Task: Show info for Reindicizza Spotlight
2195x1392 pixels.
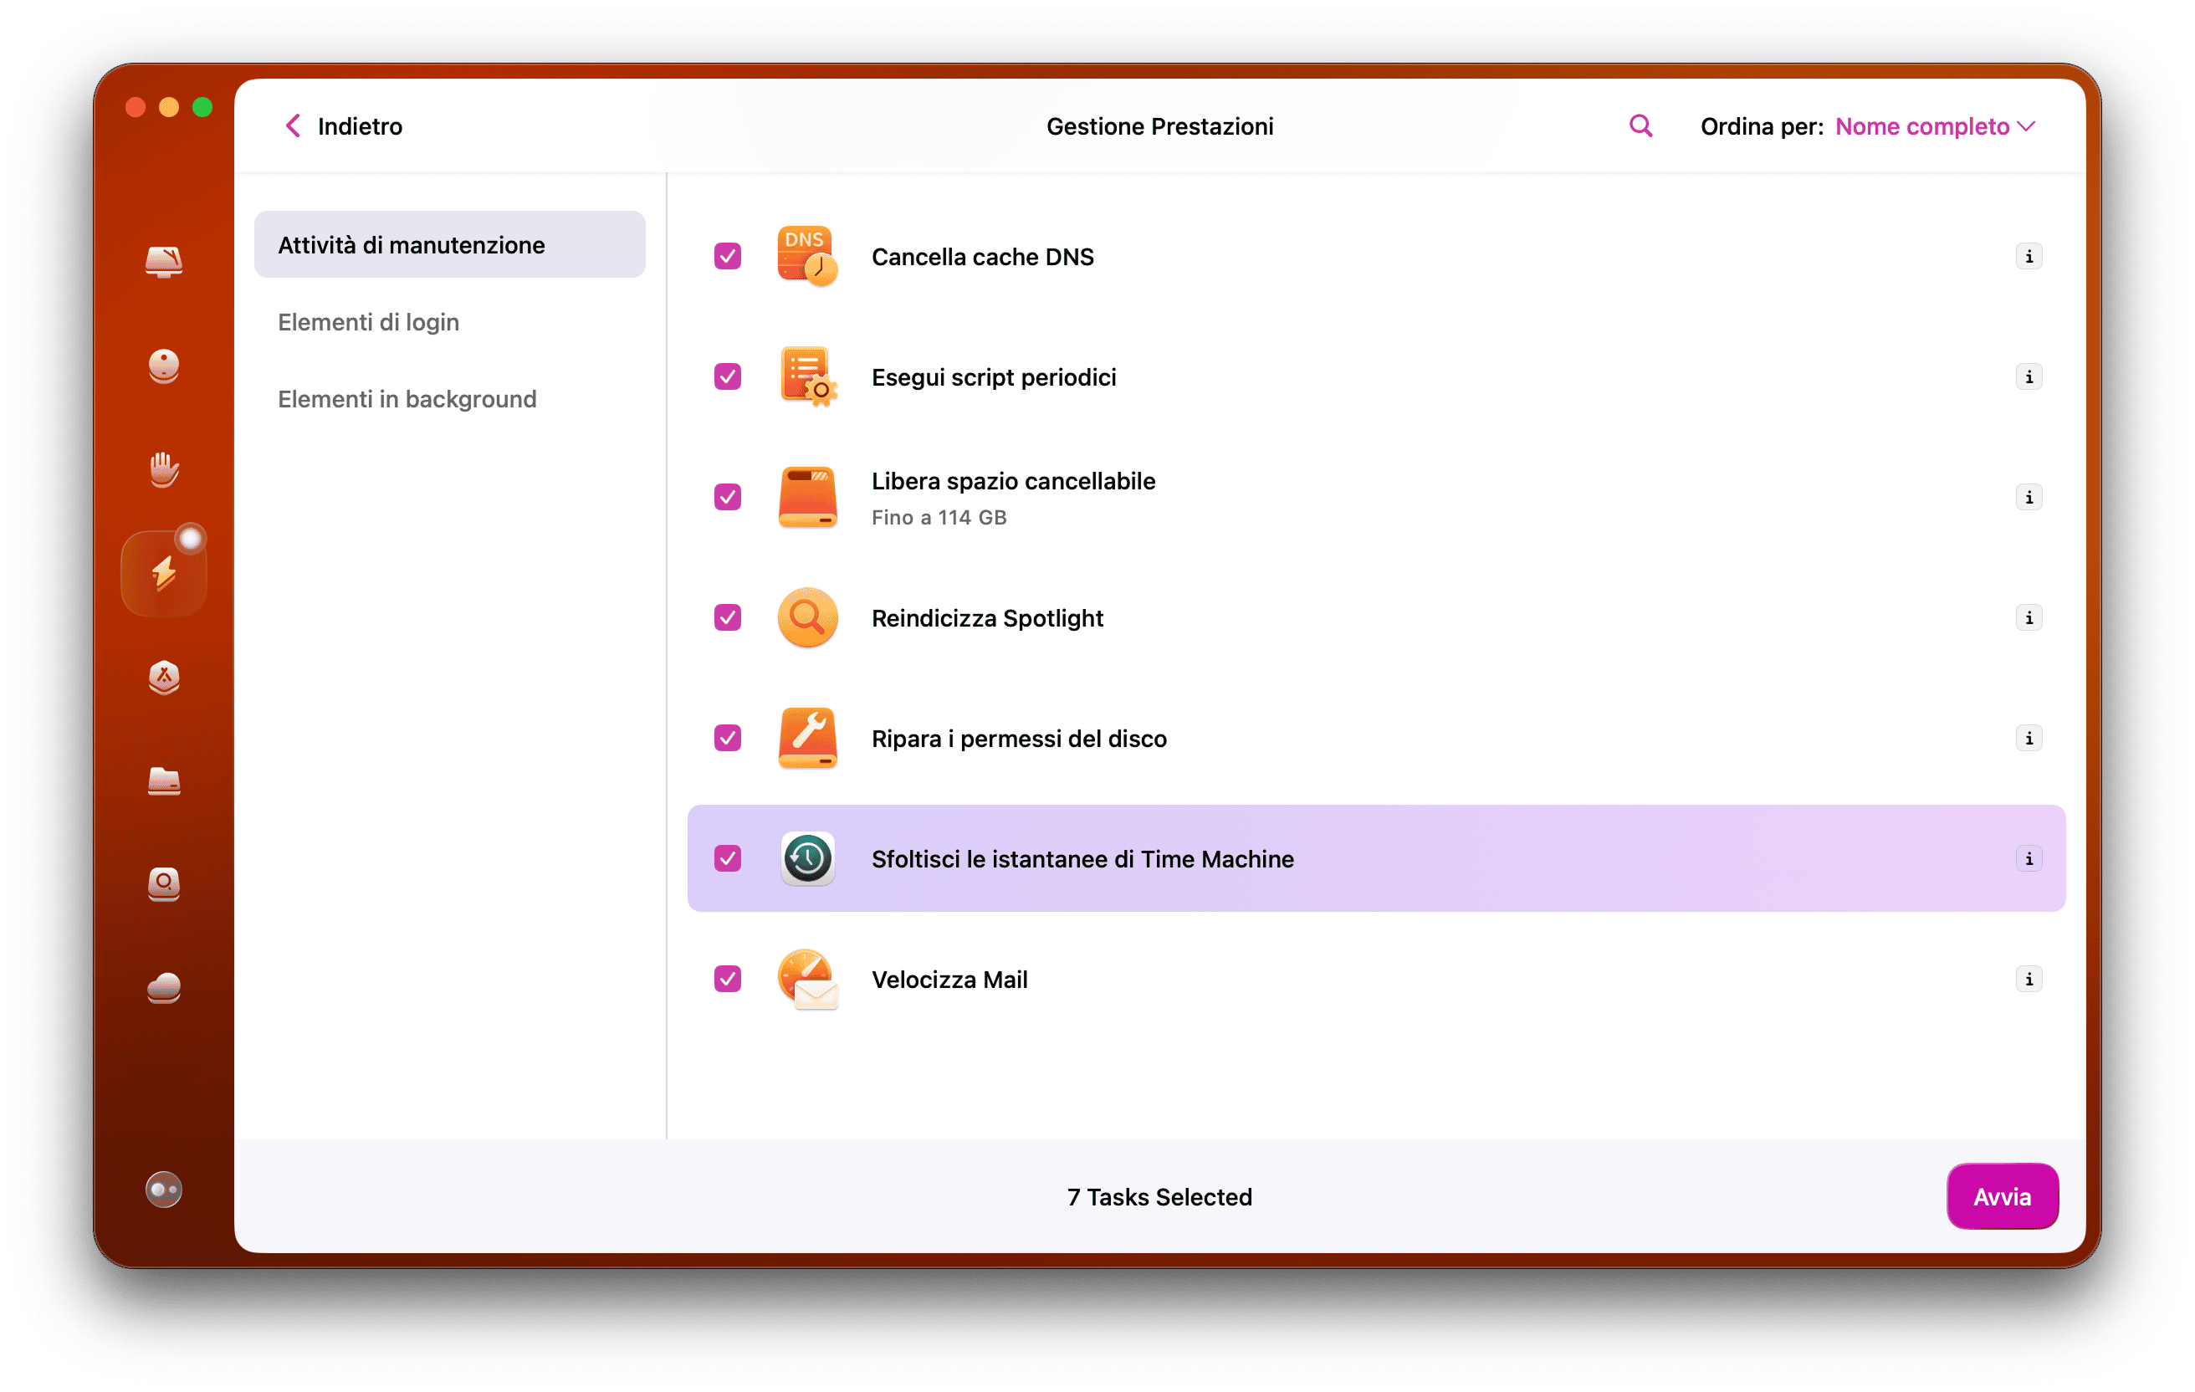Action: tap(2029, 618)
